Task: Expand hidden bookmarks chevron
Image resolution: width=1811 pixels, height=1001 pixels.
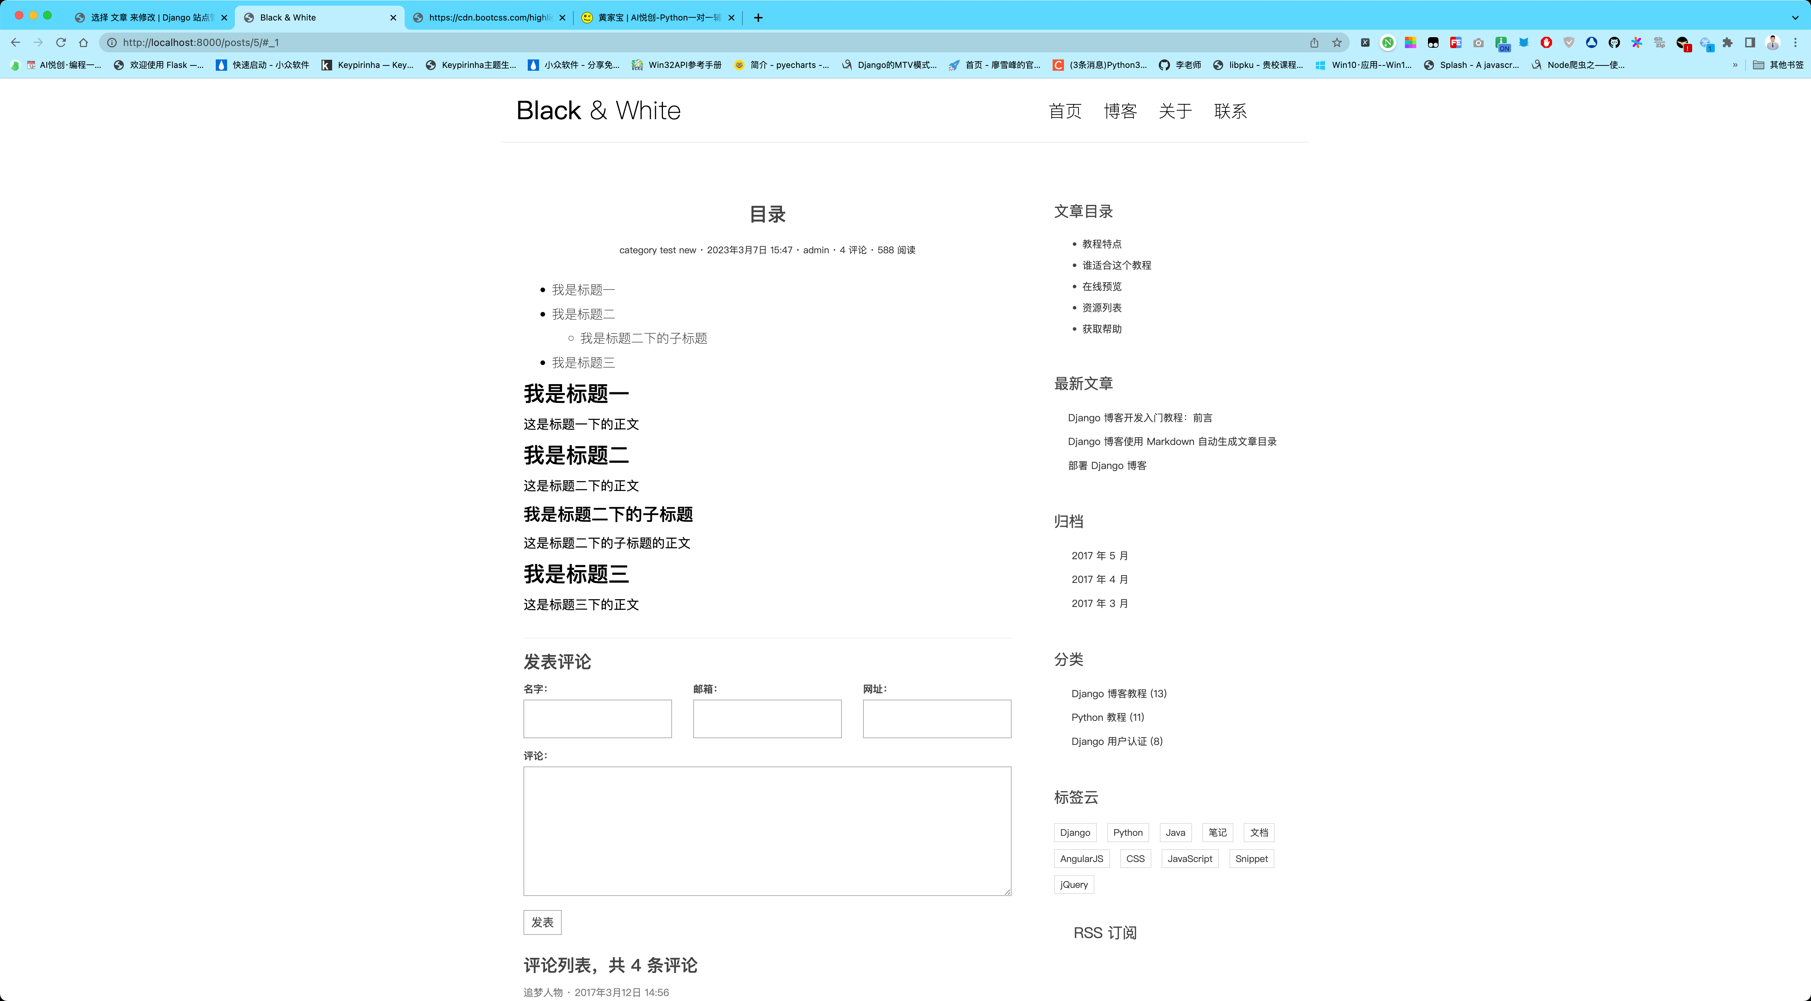Action: coord(1735,65)
